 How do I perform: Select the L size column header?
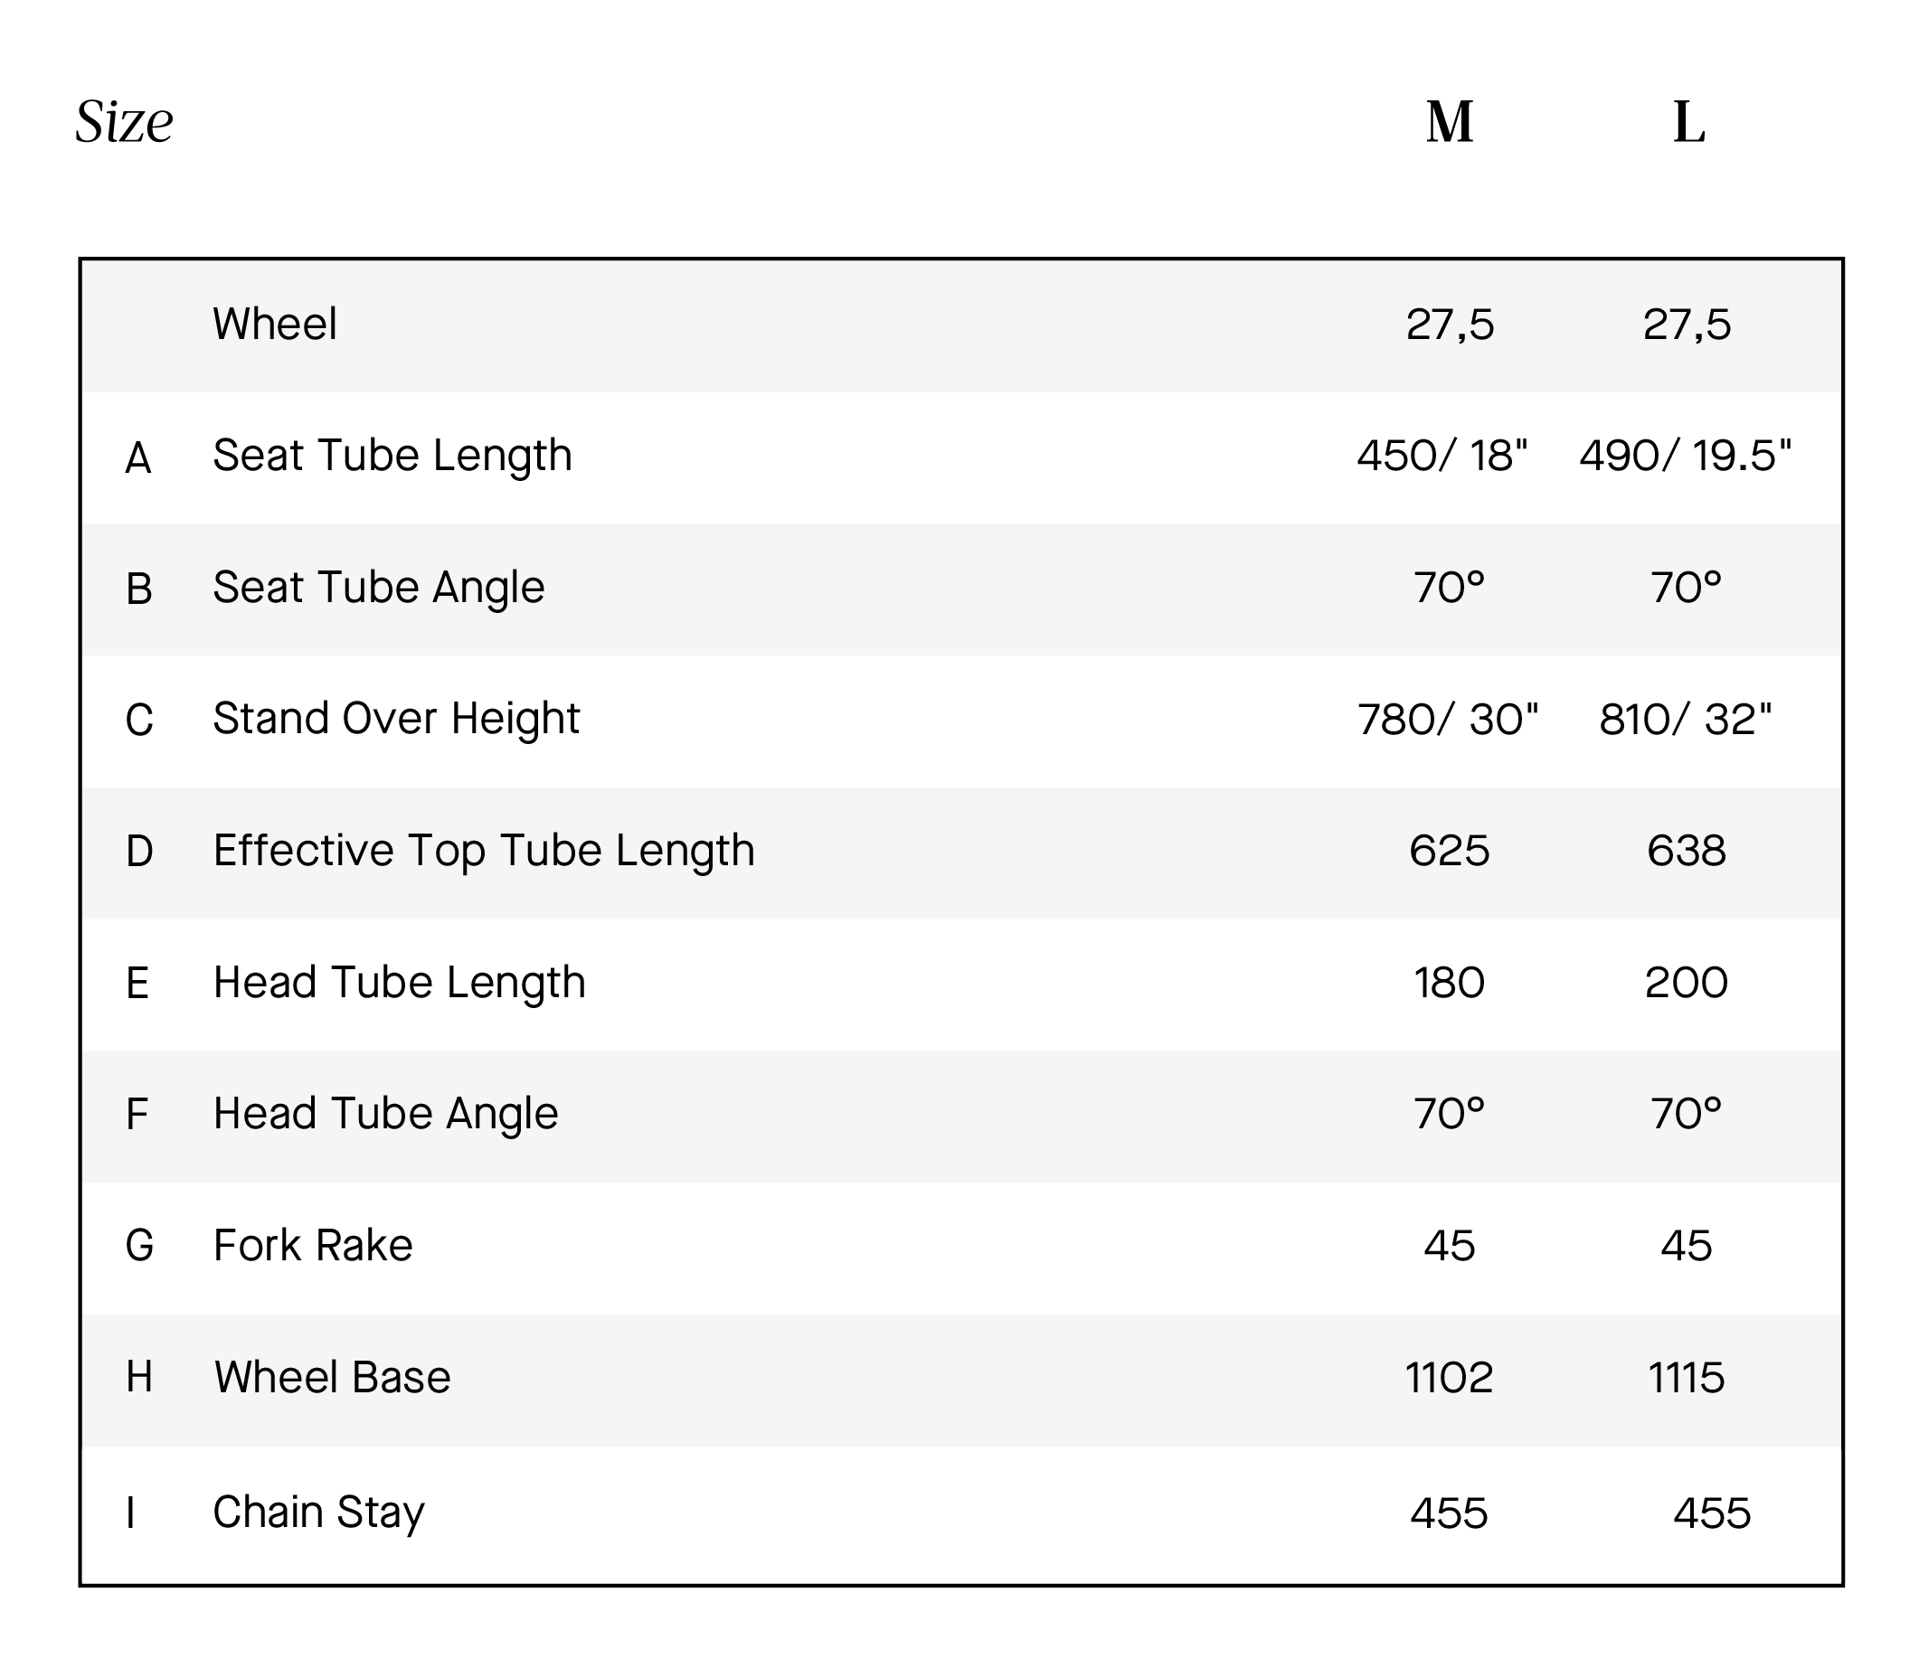(1688, 122)
